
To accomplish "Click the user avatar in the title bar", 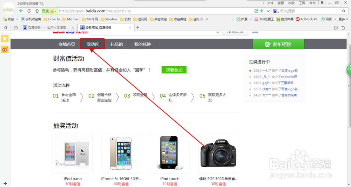I will 9,9.
